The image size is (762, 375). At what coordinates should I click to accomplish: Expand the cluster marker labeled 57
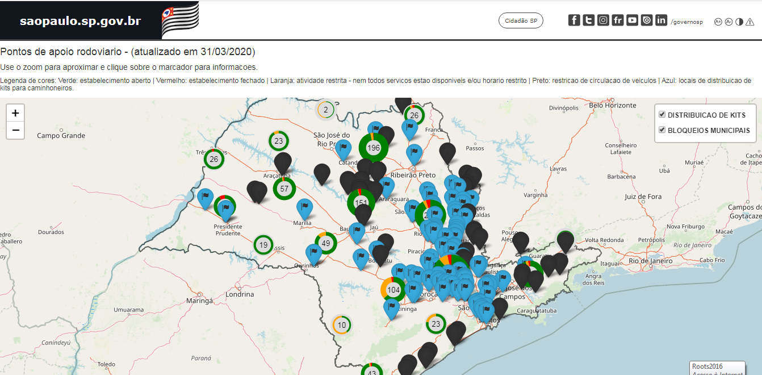[284, 189]
